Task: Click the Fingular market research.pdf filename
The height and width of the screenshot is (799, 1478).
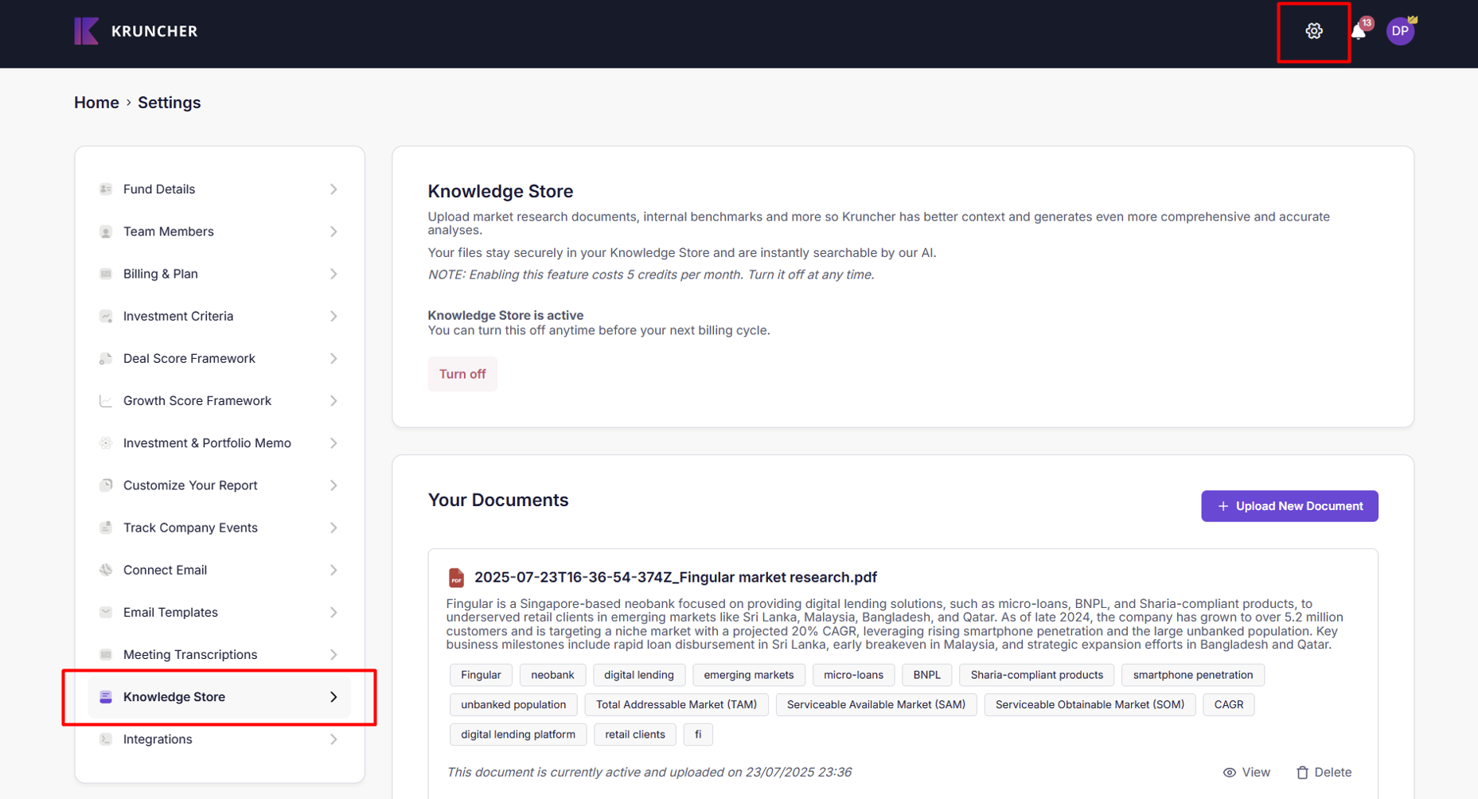Action: click(x=675, y=577)
